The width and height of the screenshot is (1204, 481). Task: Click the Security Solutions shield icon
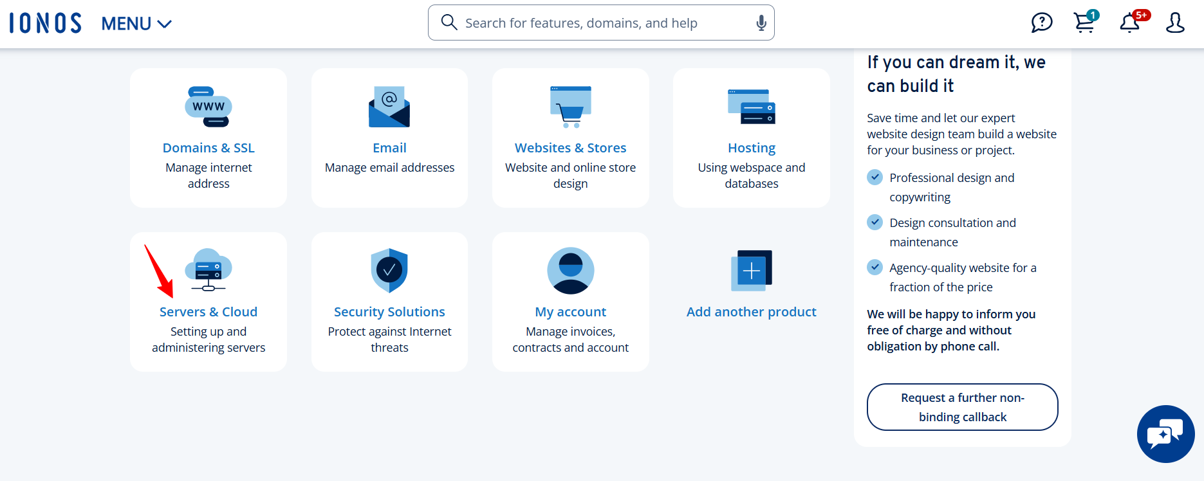[x=389, y=270]
